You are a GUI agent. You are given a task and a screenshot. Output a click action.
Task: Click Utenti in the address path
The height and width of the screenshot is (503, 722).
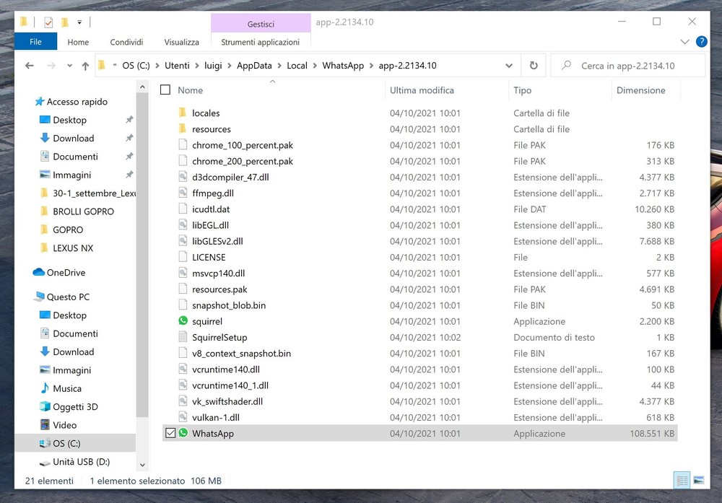pyautogui.click(x=177, y=66)
